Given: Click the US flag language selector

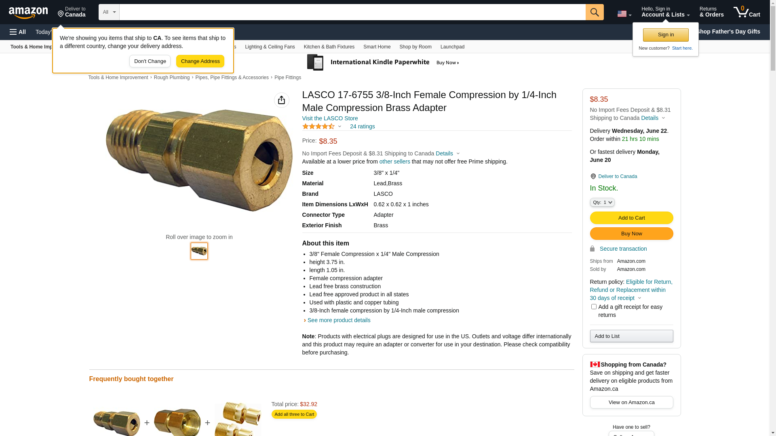Looking at the screenshot, I should 624,14.
